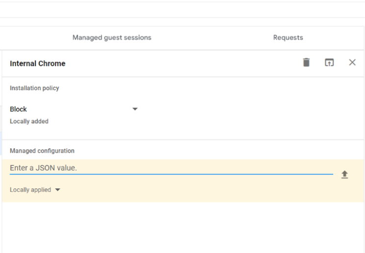Image resolution: width=365 pixels, height=253 pixels.
Task: Expand the installation policy dropdown arrow
Action: (x=135, y=109)
